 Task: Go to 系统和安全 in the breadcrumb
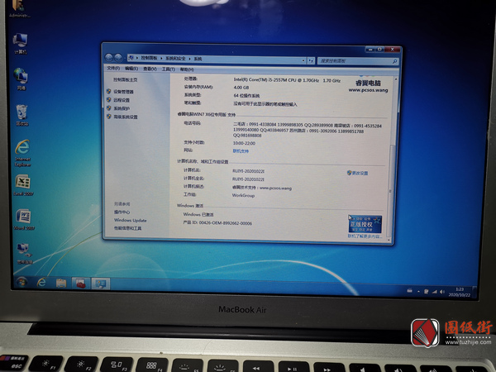tap(175, 59)
